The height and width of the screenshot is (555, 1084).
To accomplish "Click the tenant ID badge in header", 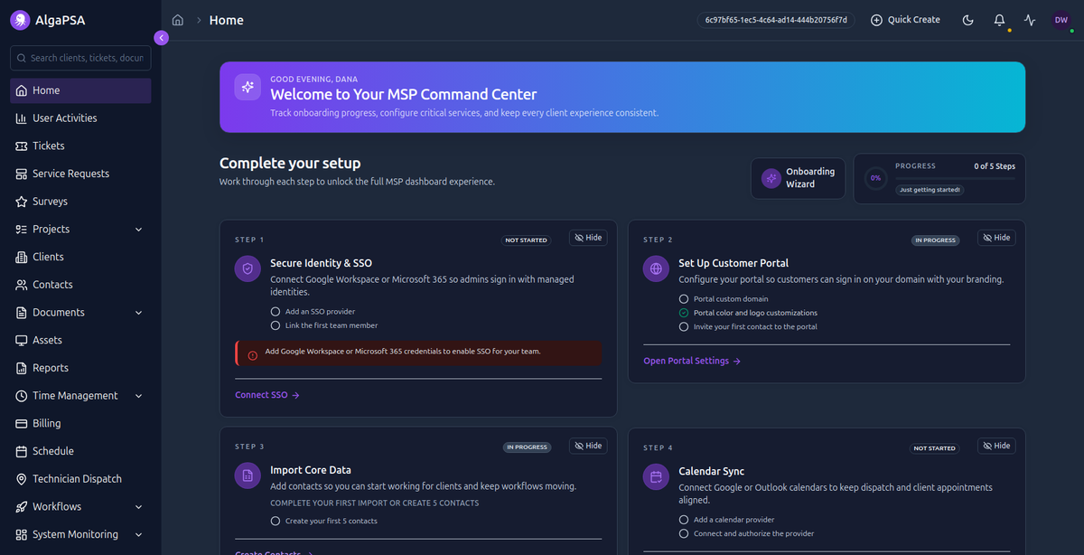I will [x=775, y=20].
